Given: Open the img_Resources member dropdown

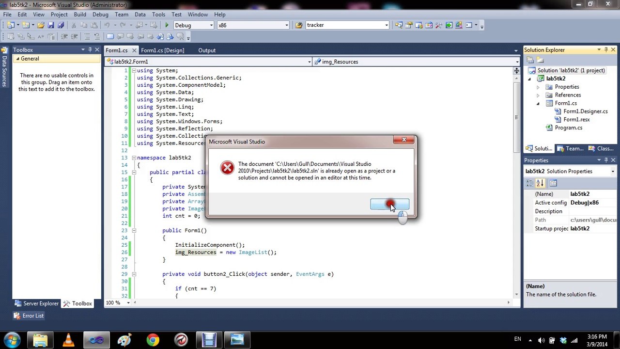Looking at the screenshot, I should (x=516, y=62).
